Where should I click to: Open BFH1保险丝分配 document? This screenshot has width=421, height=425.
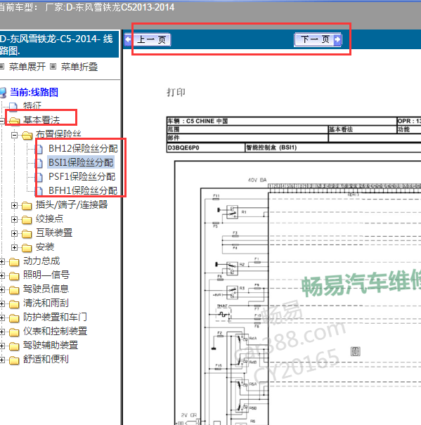[x=83, y=190]
